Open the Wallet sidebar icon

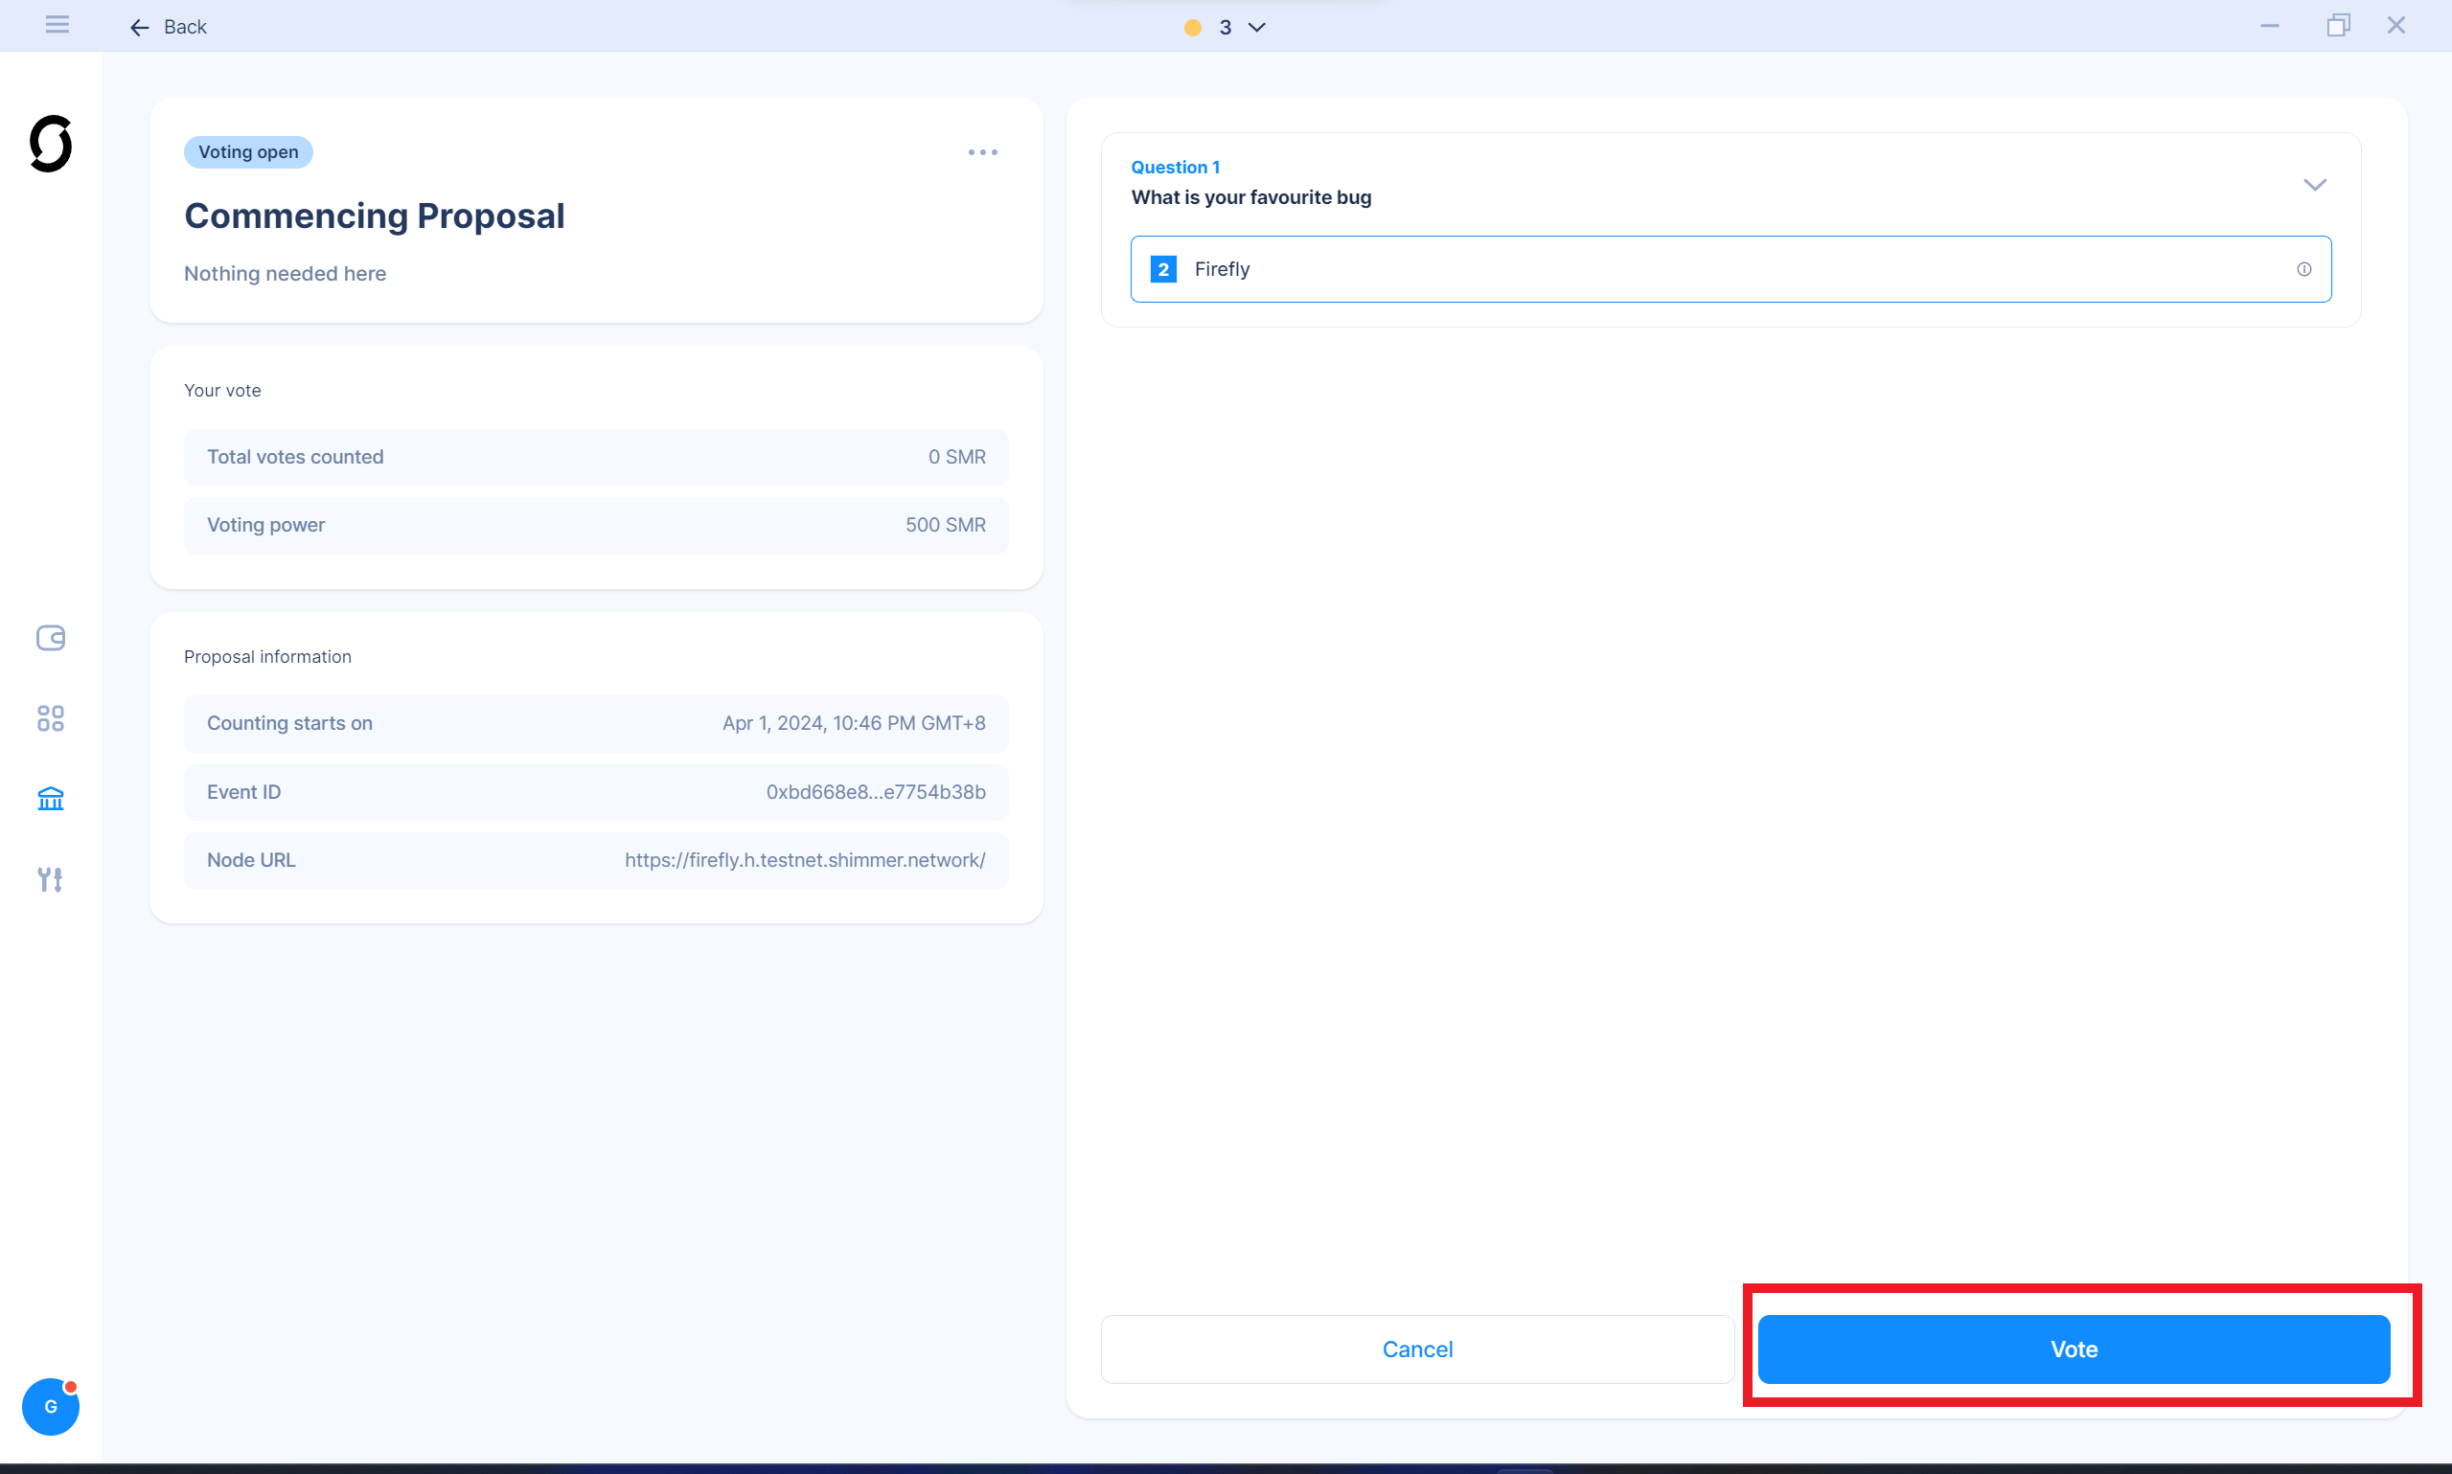[x=51, y=638]
